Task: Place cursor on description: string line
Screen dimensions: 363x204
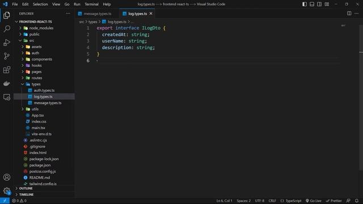Action: (128, 48)
